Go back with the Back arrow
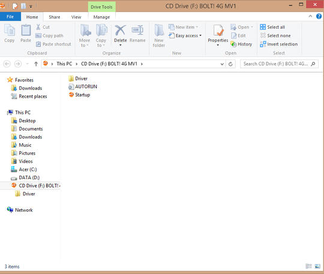The height and width of the screenshot is (274, 324). 7,64
